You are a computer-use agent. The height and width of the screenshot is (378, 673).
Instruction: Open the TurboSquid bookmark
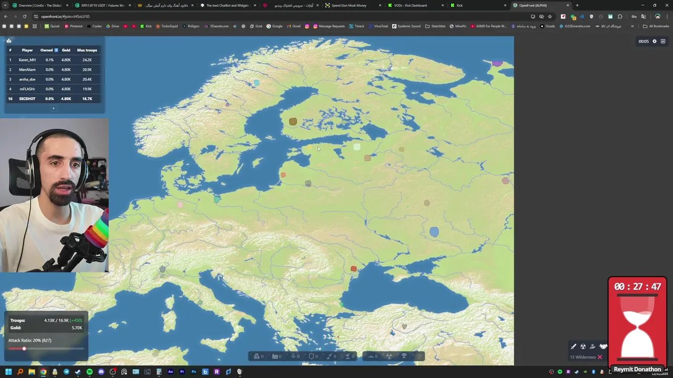[167, 26]
